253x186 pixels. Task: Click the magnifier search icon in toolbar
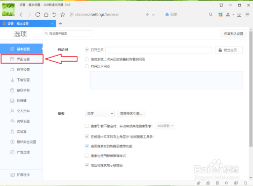pyautogui.click(x=210, y=15)
